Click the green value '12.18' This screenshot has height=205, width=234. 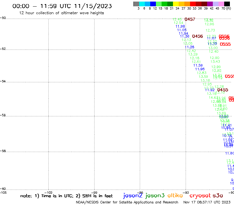pyautogui.click(x=194, y=58)
